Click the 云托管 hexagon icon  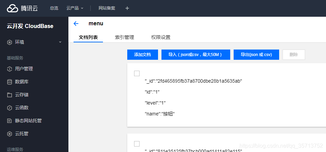click(10, 134)
